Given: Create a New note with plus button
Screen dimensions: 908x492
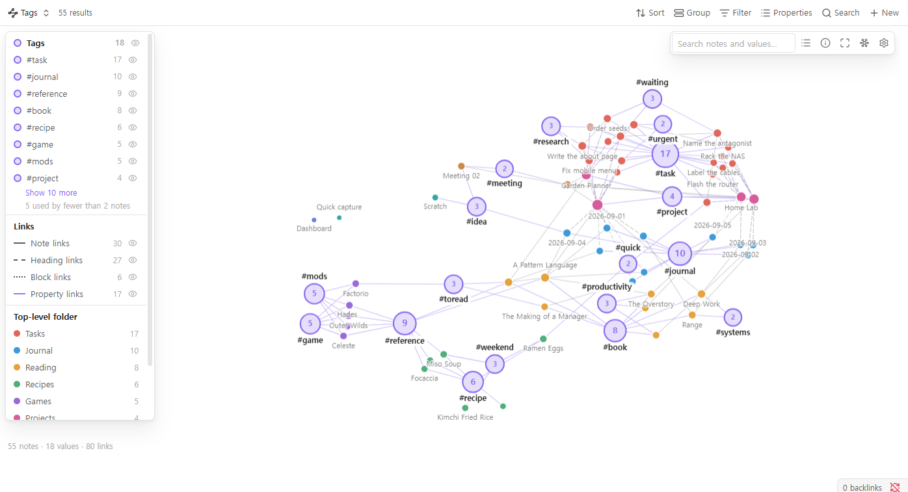Looking at the screenshot, I should (x=884, y=12).
